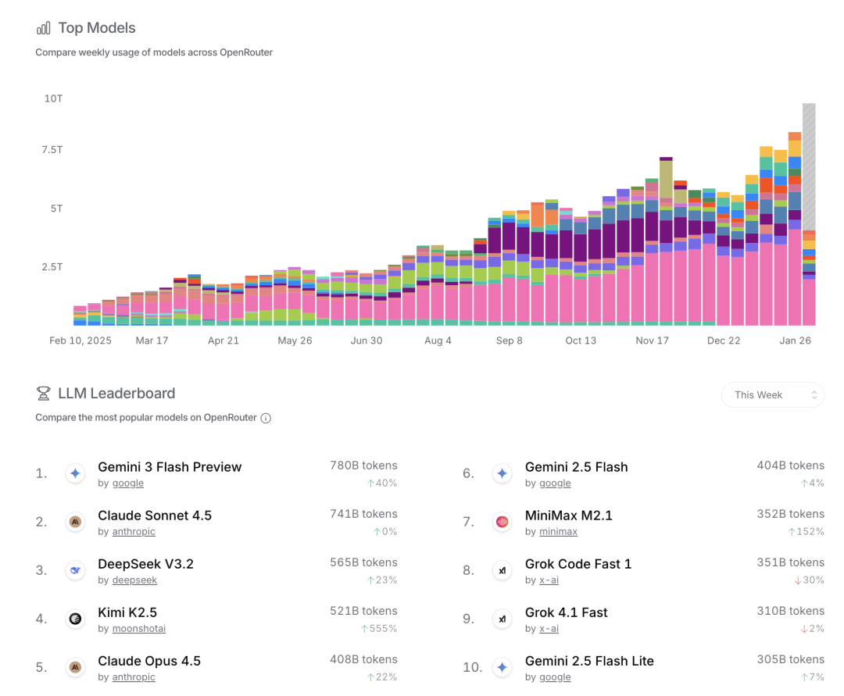Image resolution: width=844 pixels, height=696 pixels.
Task: Click the 408B tokens value
Action: pyautogui.click(x=364, y=659)
